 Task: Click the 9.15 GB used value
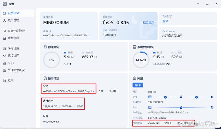(x=158, y=57)
